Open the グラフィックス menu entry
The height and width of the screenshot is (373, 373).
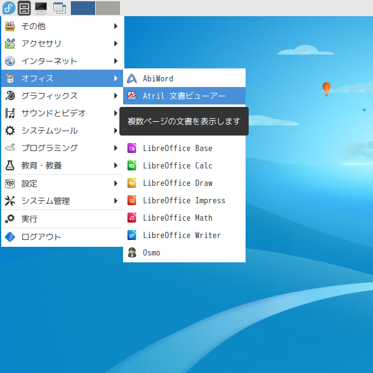[x=62, y=96]
